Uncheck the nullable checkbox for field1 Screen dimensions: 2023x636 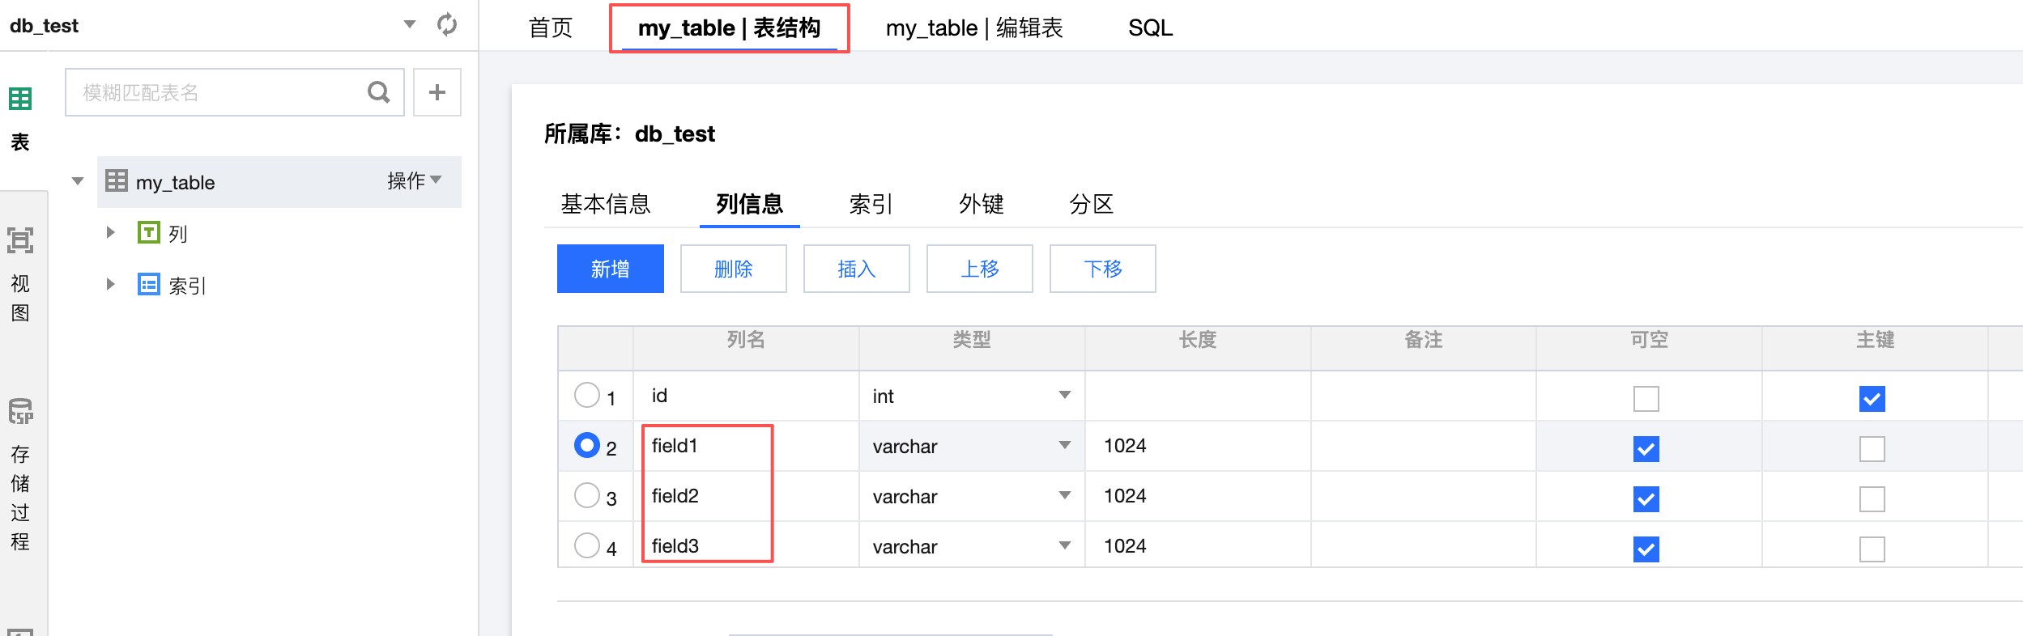click(x=1646, y=448)
